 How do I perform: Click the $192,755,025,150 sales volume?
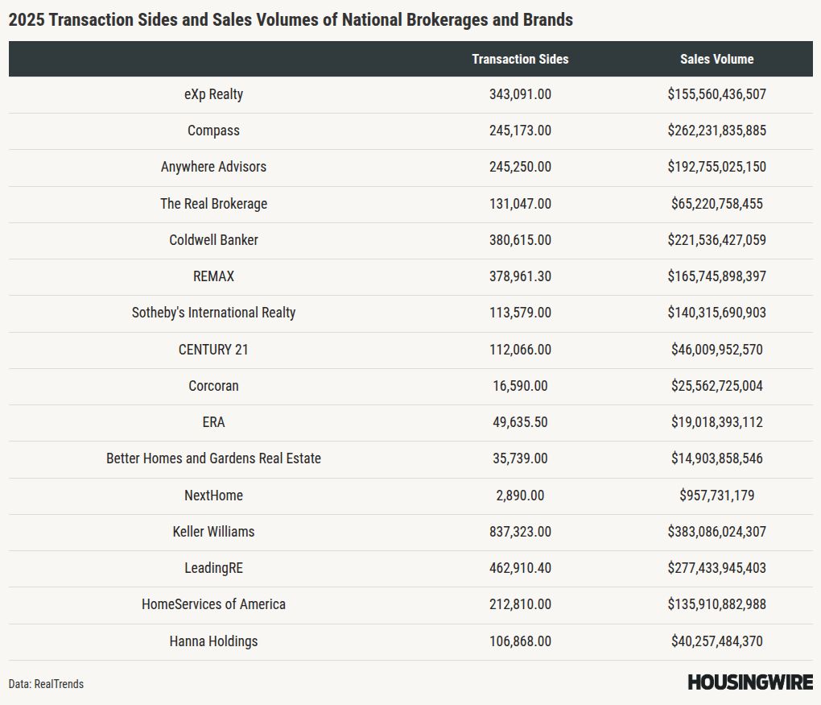716,167
